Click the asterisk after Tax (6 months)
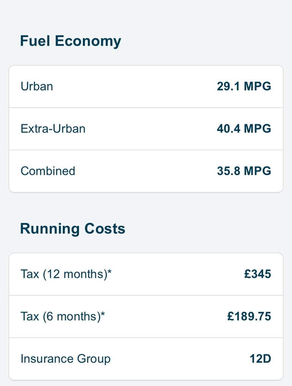This screenshot has height=386, width=292. coord(103,314)
